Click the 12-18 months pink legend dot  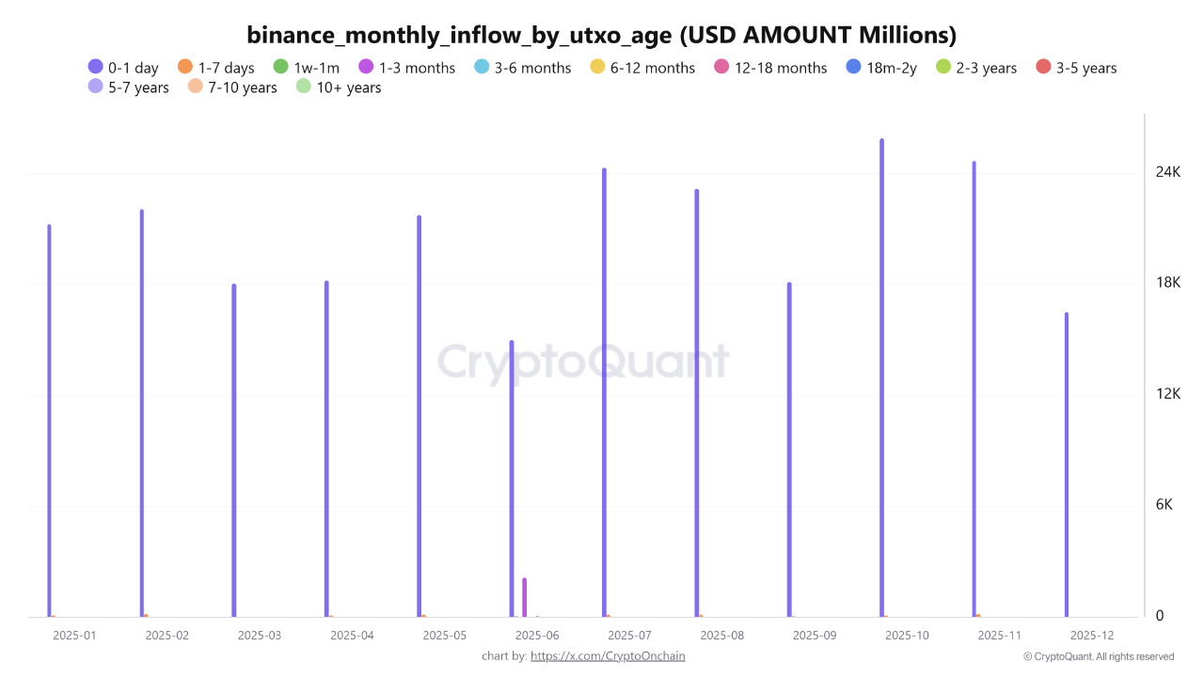[721, 67]
